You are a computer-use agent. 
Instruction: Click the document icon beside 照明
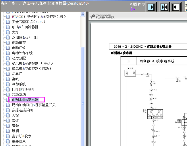click(8, 131)
